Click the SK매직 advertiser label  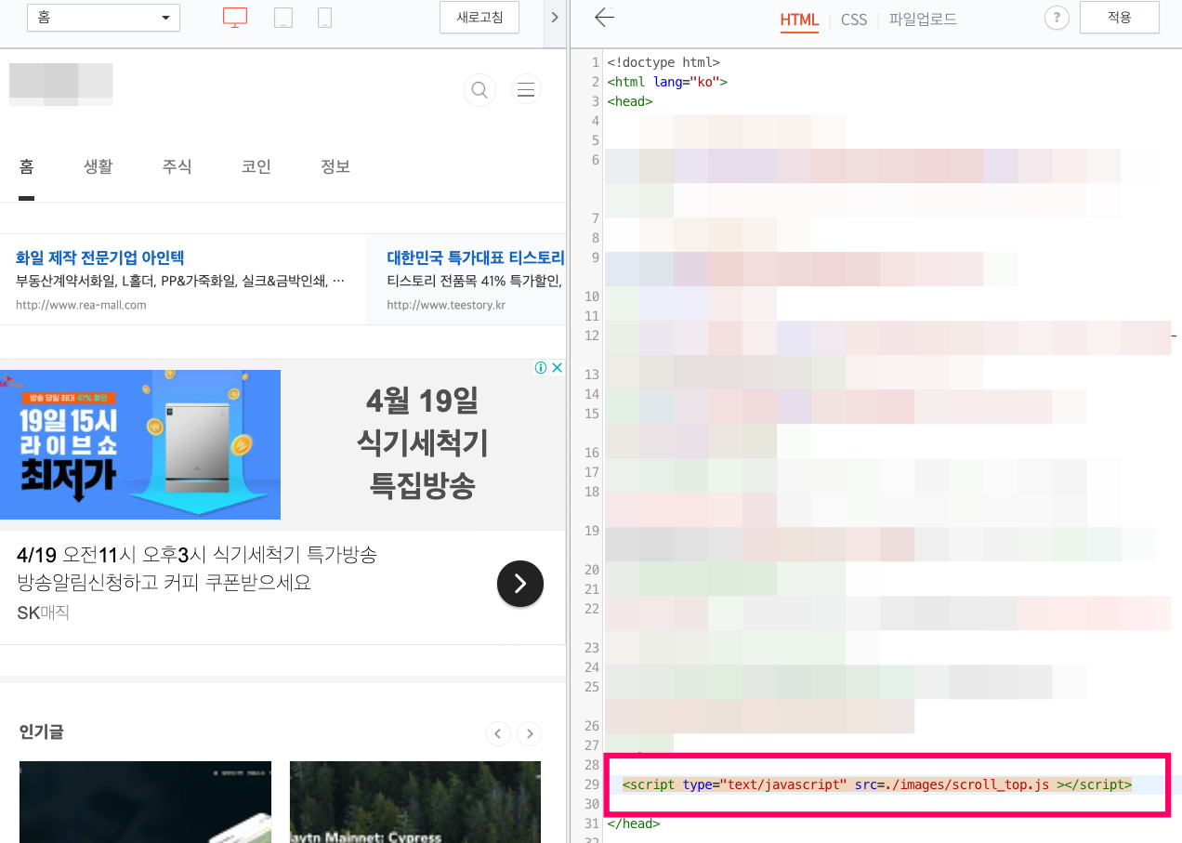point(44,613)
